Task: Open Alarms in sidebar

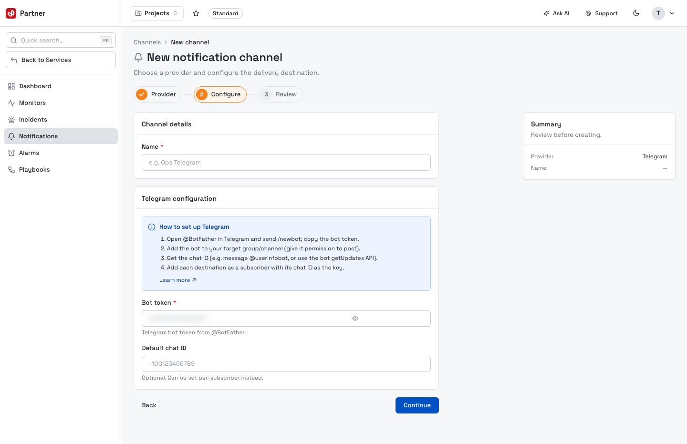Action: click(x=61, y=153)
